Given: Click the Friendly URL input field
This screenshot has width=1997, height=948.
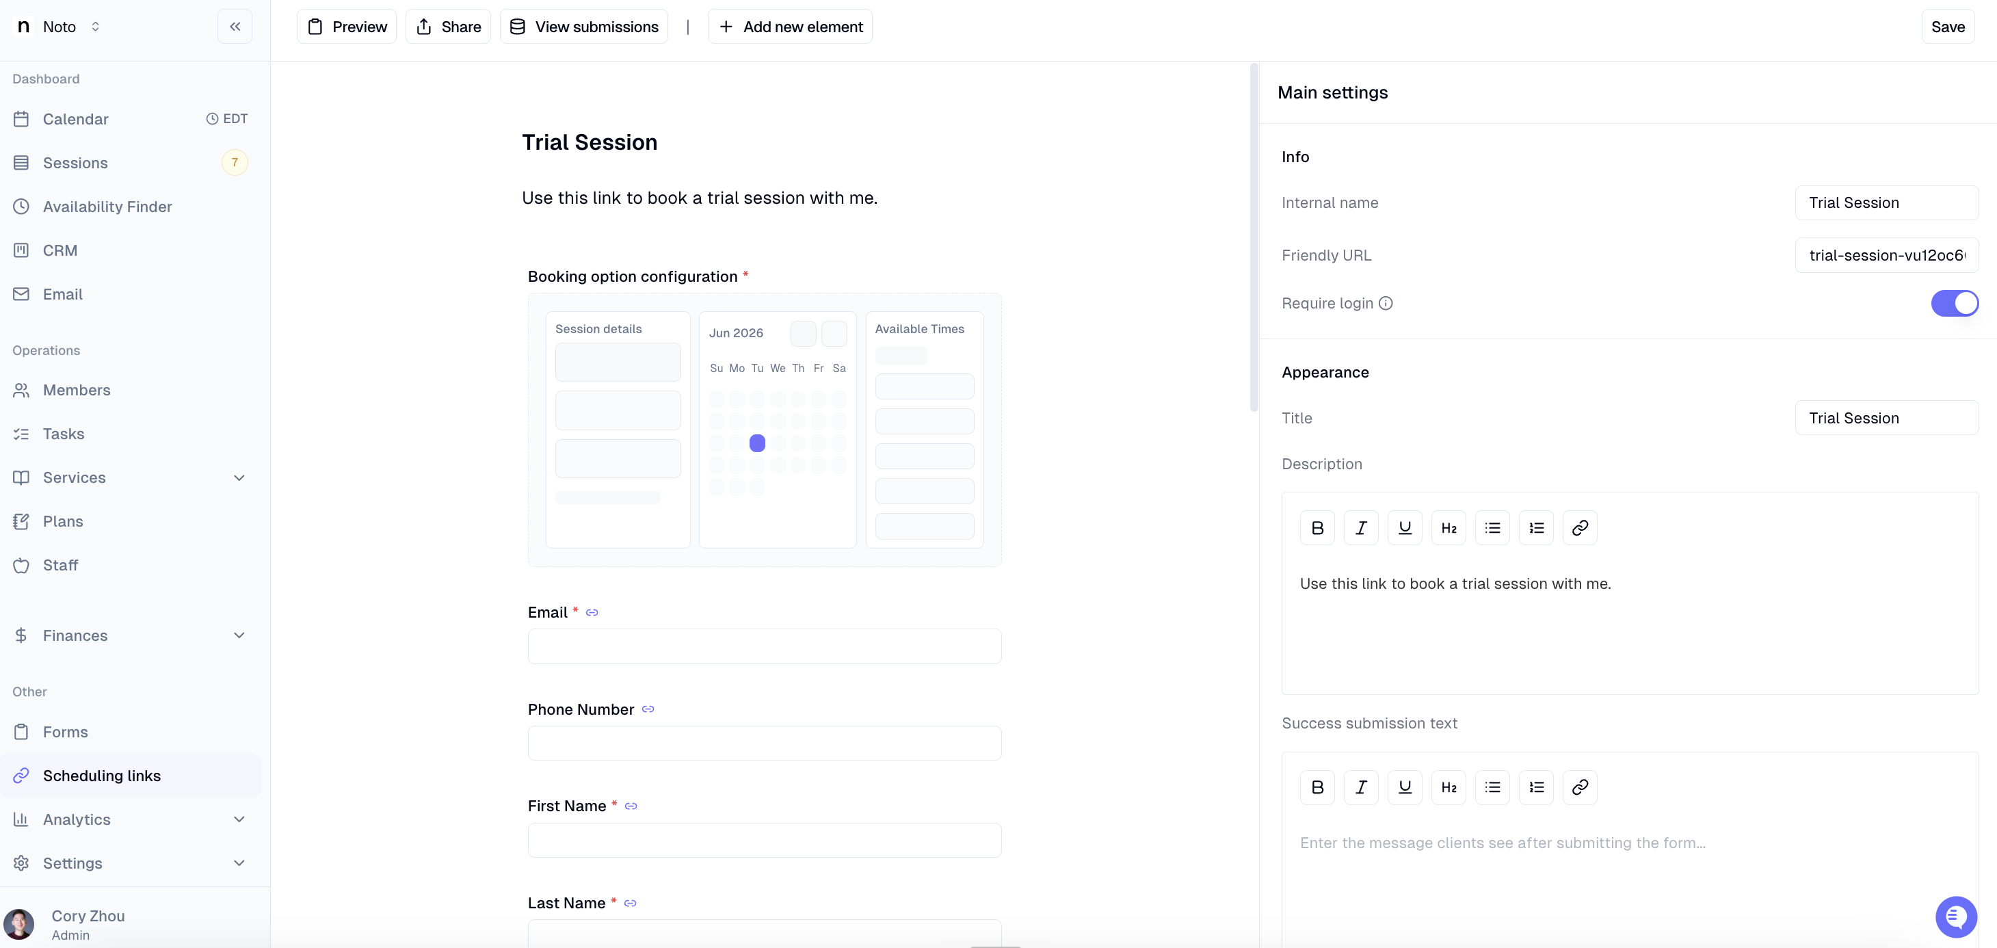Looking at the screenshot, I should click(1886, 255).
